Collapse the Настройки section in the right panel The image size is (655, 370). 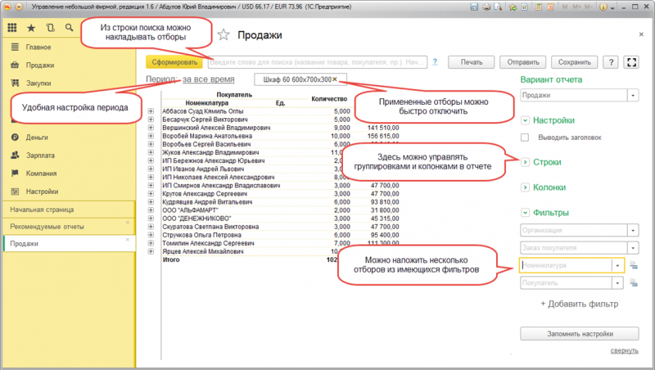pos(525,120)
